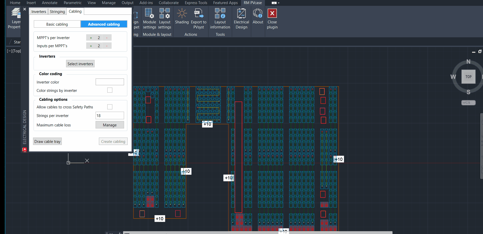Screen dimensions: 483x234
Task: Enable Allow cables to cross Safety Paths
Action: (110, 107)
